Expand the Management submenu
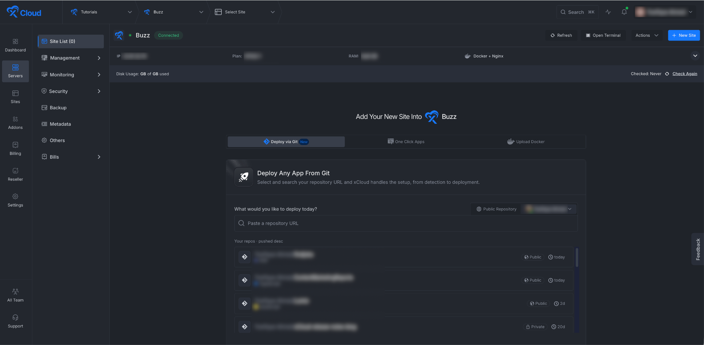 (x=70, y=58)
